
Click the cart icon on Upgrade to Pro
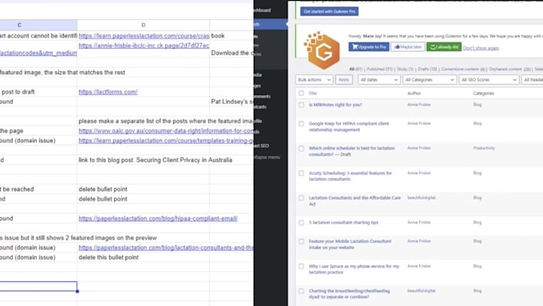pos(355,47)
